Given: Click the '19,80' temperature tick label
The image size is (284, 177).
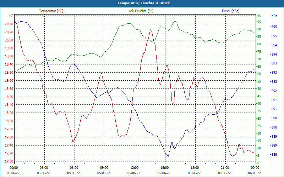Looking at the screenshot, I should [x=10, y=48].
